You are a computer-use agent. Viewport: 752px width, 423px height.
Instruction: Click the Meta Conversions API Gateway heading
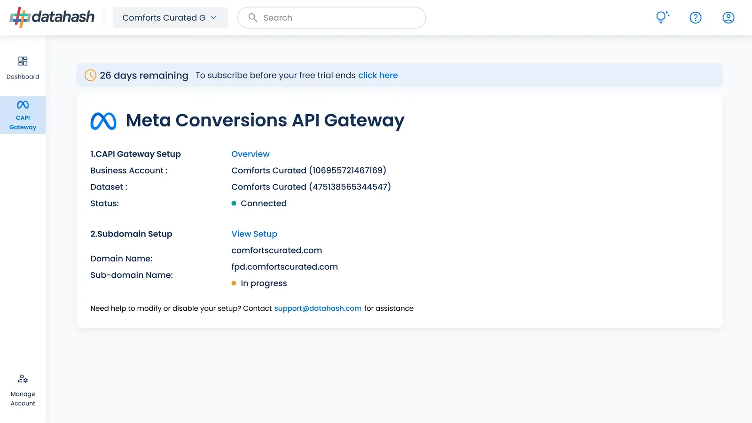(x=265, y=120)
